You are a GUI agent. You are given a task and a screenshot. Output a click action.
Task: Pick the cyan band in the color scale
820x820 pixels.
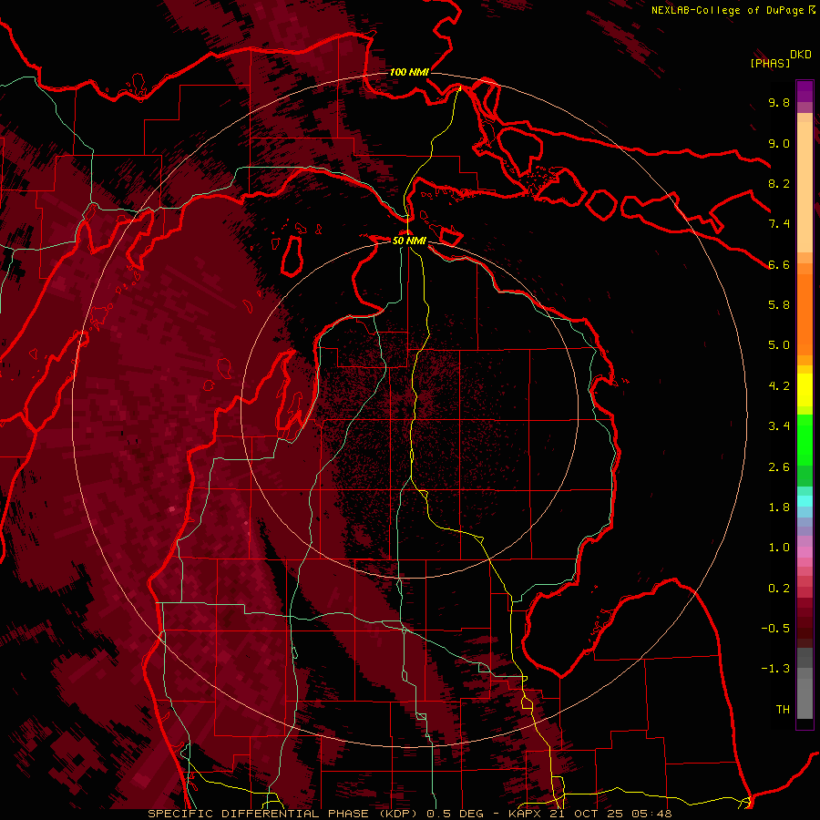tap(805, 500)
